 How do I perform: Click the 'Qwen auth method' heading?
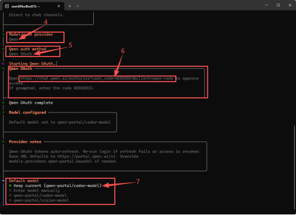click(x=27, y=49)
